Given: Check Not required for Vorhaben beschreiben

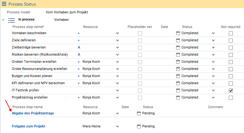Looking at the screenshot, I should (231, 33).
